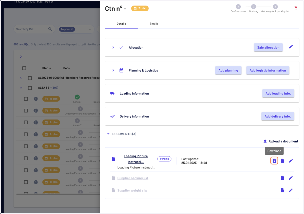Click the Allocation checkmark icon

pyautogui.click(x=121, y=47)
